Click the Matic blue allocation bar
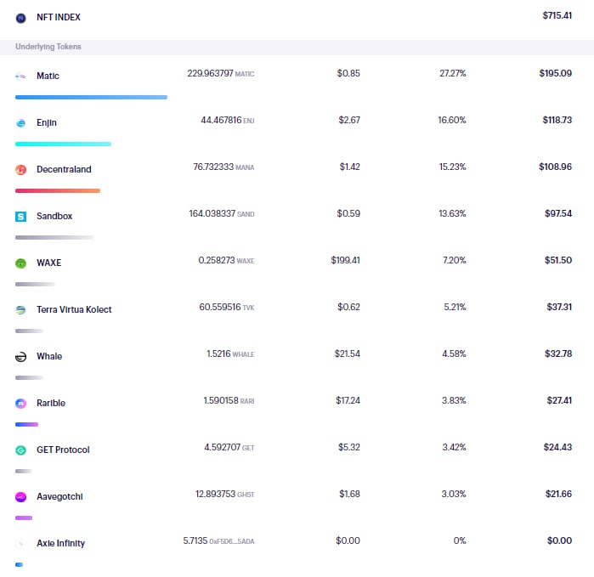The width and height of the screenshot is (594, 577). coord(91,98)
